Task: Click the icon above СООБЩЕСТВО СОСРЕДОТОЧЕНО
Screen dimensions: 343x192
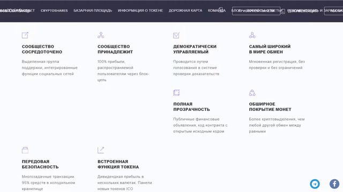Action: click(x=25, y=35)
